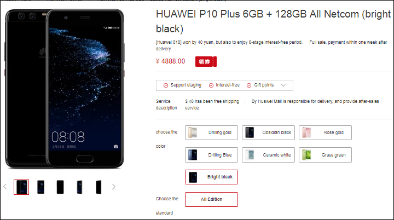Image resolution: width=394 pixels, height=220 pixels.
Task: Click the Interest-free check icon
Action: (x=211, y=85)
